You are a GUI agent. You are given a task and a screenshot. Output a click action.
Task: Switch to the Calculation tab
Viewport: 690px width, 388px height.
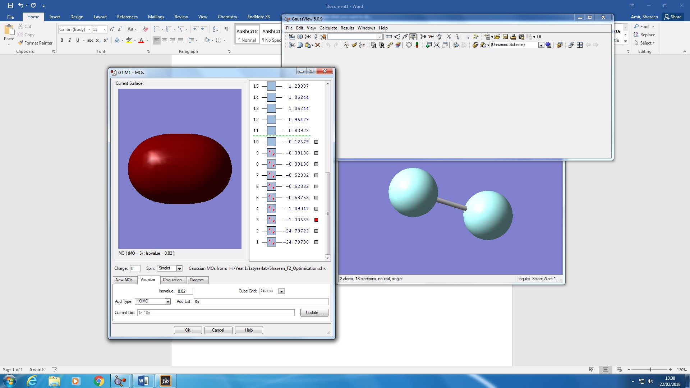tap(172, 280)
